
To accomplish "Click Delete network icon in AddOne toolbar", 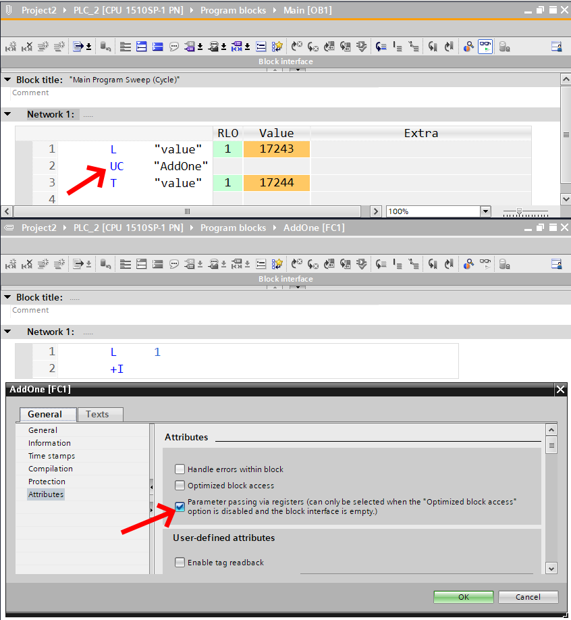I will [27, 264].
